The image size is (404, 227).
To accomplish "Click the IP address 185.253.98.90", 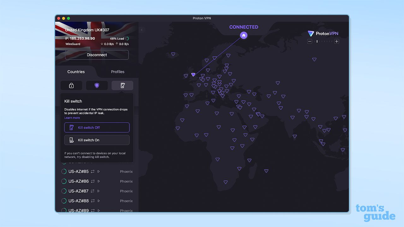I will [82, 38].
